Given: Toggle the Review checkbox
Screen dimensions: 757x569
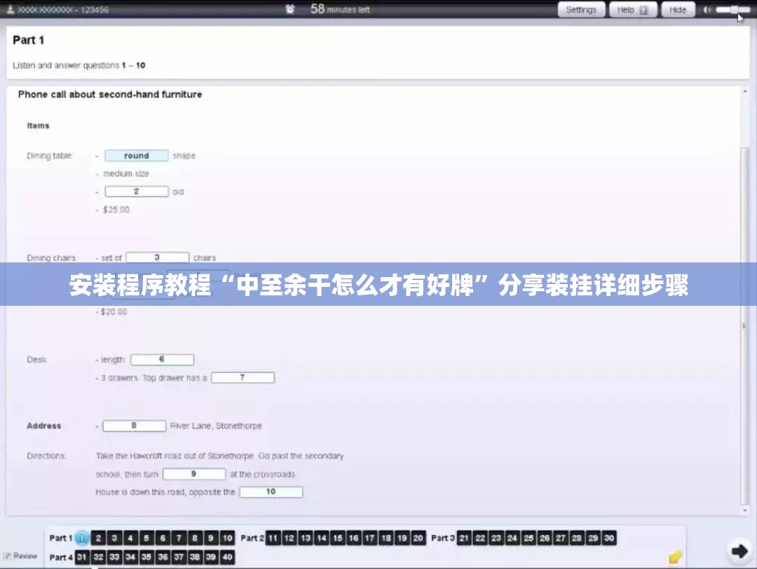Looking at the screenshot, I should [x=7, y=556].
